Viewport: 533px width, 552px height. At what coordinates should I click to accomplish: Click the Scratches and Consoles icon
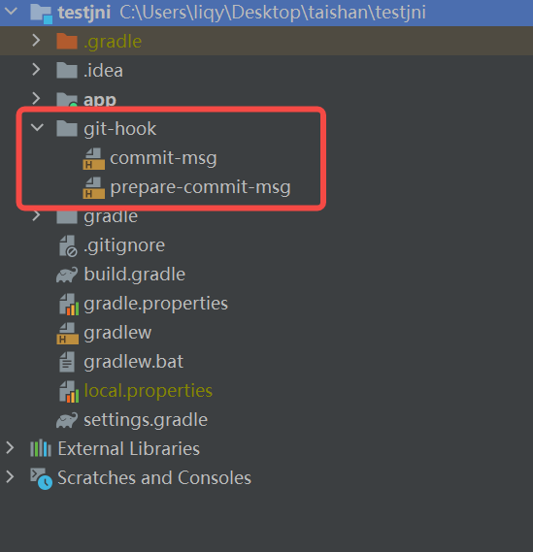41,478
